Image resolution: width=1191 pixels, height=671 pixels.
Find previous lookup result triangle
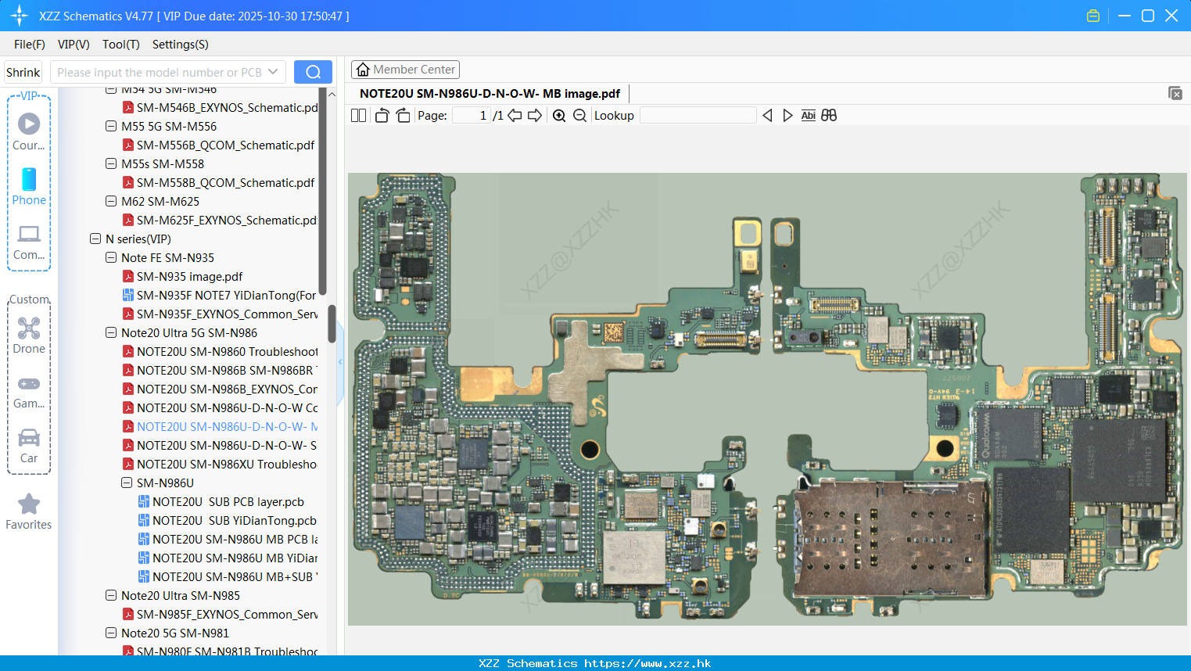pos(767,116)
